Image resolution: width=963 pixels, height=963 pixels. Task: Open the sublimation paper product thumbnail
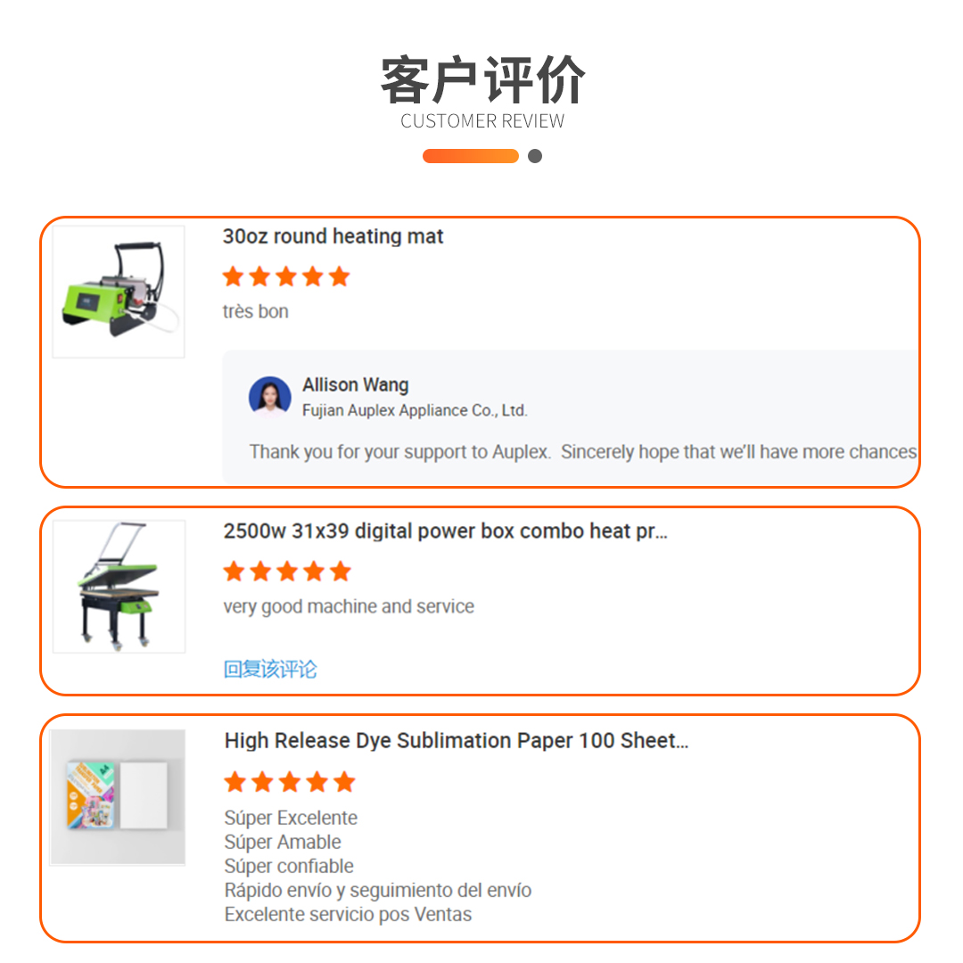118,797
